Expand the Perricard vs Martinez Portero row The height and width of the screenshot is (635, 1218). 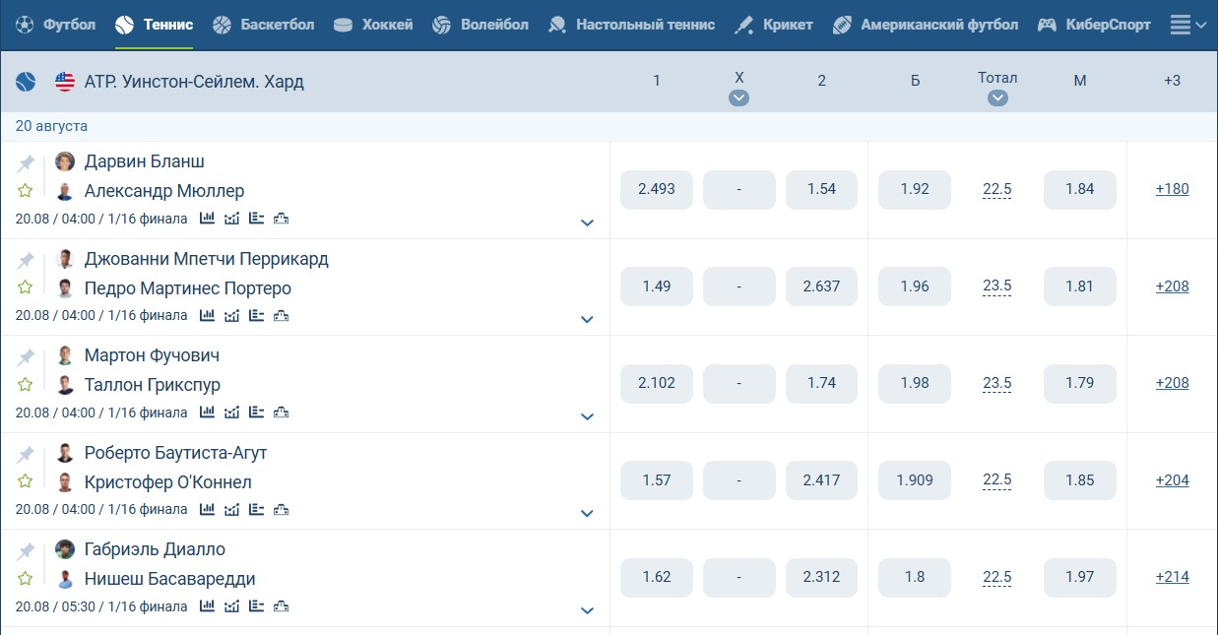coord(588,319)
